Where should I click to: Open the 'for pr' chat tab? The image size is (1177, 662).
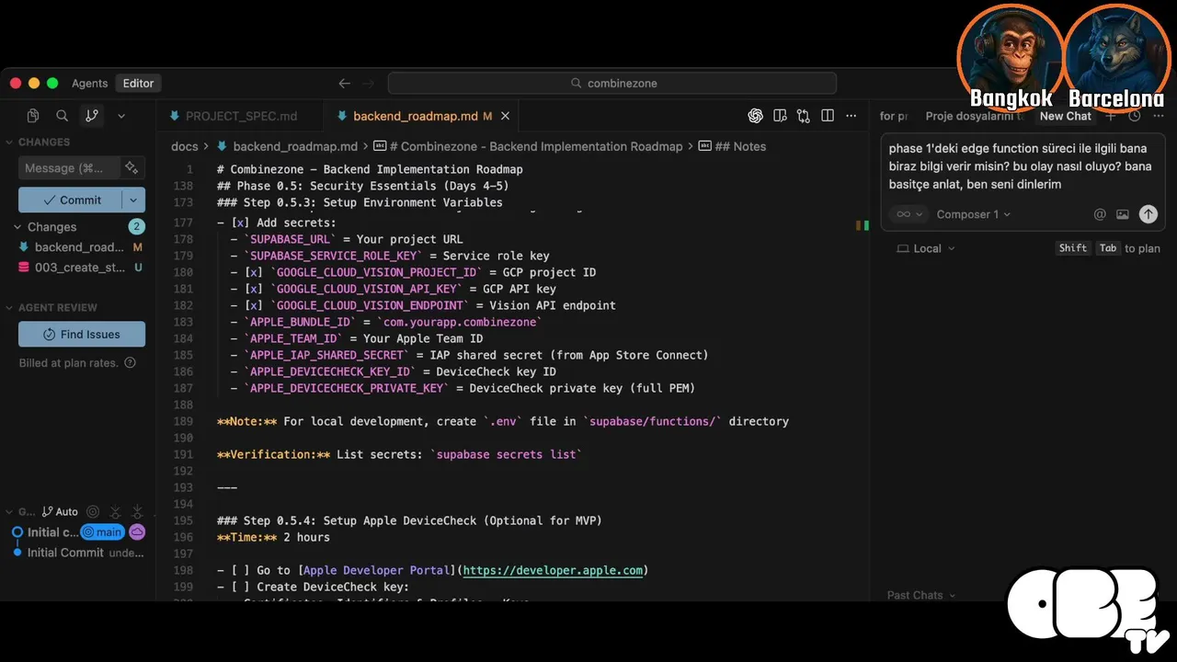(x=894, y=116)
